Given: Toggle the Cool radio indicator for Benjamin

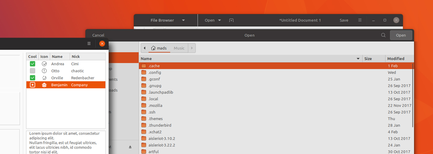Looking at the screenshot, I should click(x=32, y=85).
